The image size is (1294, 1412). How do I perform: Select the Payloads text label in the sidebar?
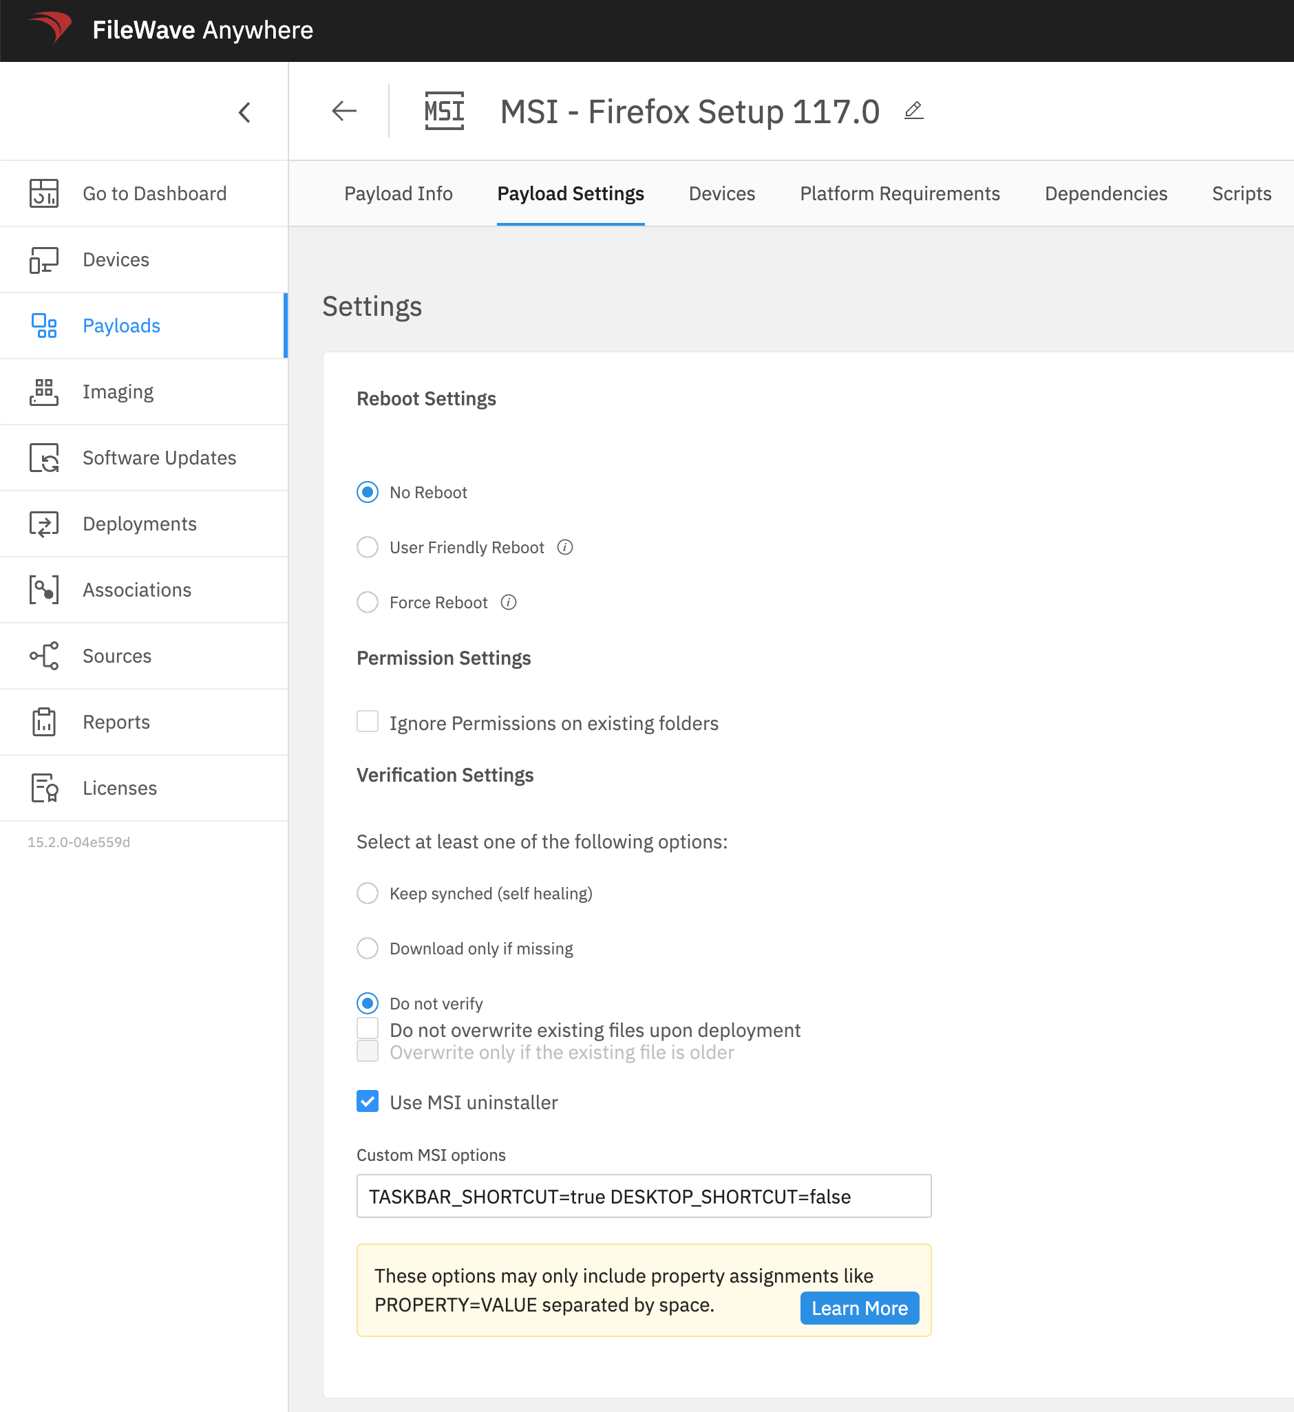click(122, 325)
